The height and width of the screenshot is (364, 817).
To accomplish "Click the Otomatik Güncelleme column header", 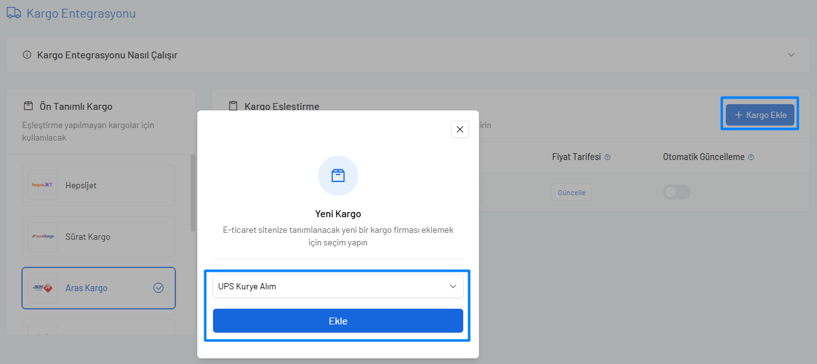I will [x=704, y=158].
